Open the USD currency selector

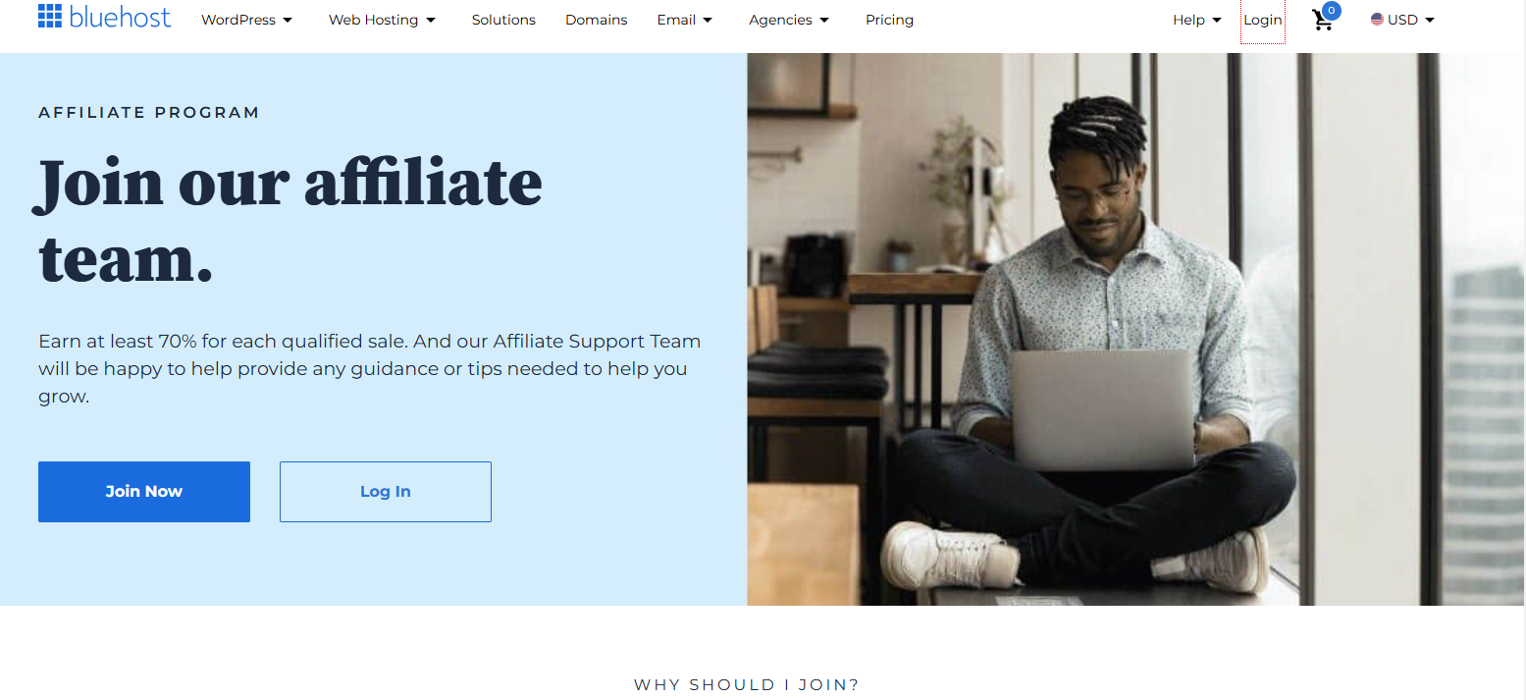pos(1402,20)
